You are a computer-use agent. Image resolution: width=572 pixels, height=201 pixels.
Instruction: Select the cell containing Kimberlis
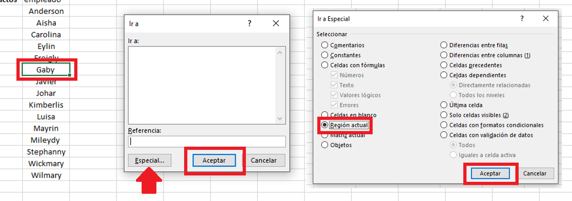tap(46, 105)
